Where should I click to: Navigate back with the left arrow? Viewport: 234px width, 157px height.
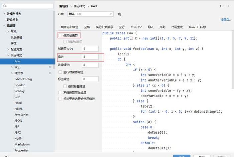click(221, 6)
